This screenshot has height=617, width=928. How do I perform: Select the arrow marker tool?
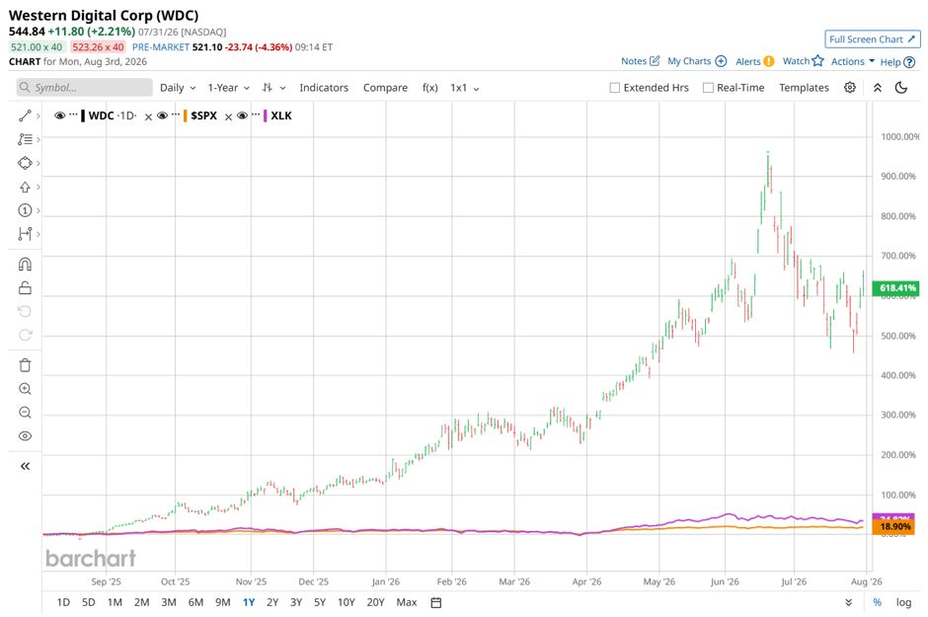point(25,187)
